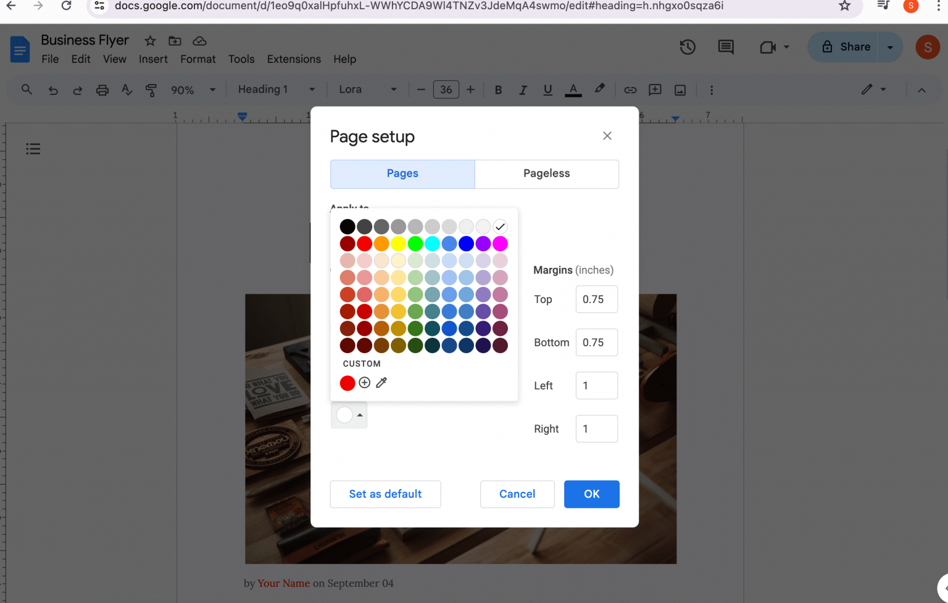Viewport: 948px width, 603px height.
Task: Check the cloud save status icon
Action: tap(199, 41)
